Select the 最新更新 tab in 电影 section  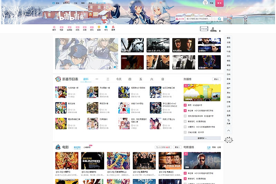(x=77, y=147)
